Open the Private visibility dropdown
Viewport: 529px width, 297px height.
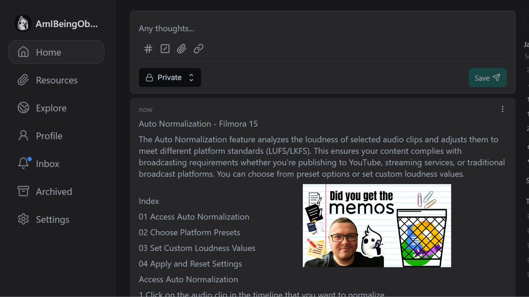tap(170, 77)
